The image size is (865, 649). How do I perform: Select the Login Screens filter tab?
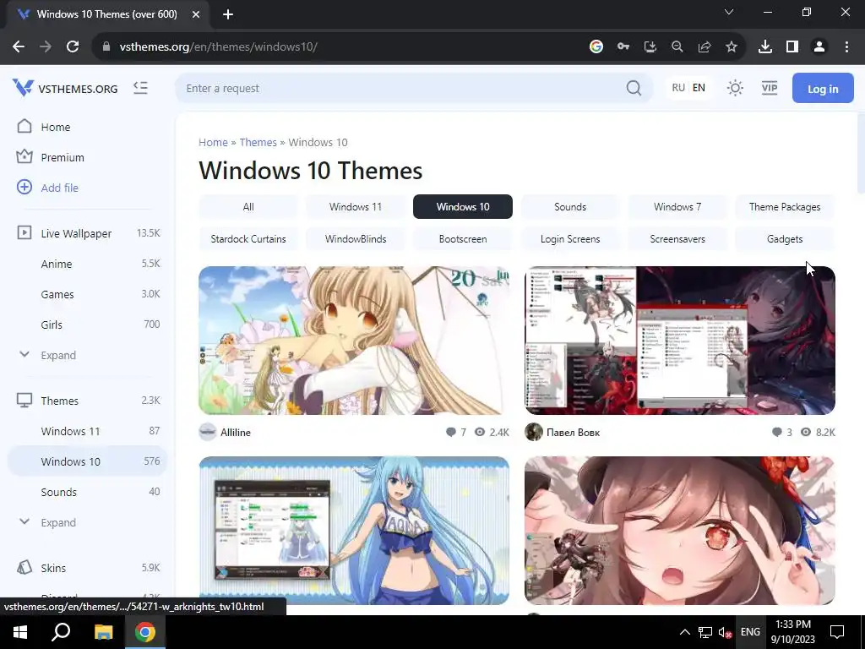[x=570, y=239]
